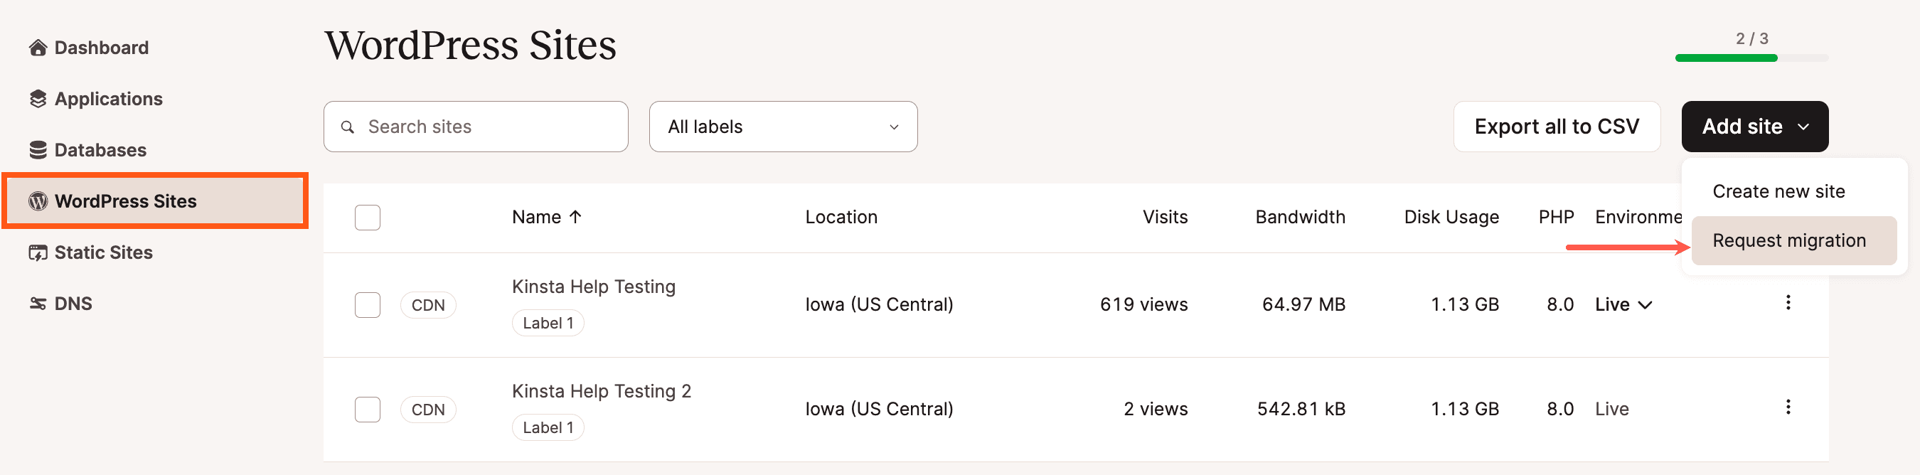Click Export all to CSV button
Screen dimensions: 1920x475
pyautogui.click(x=1557, y=127)
